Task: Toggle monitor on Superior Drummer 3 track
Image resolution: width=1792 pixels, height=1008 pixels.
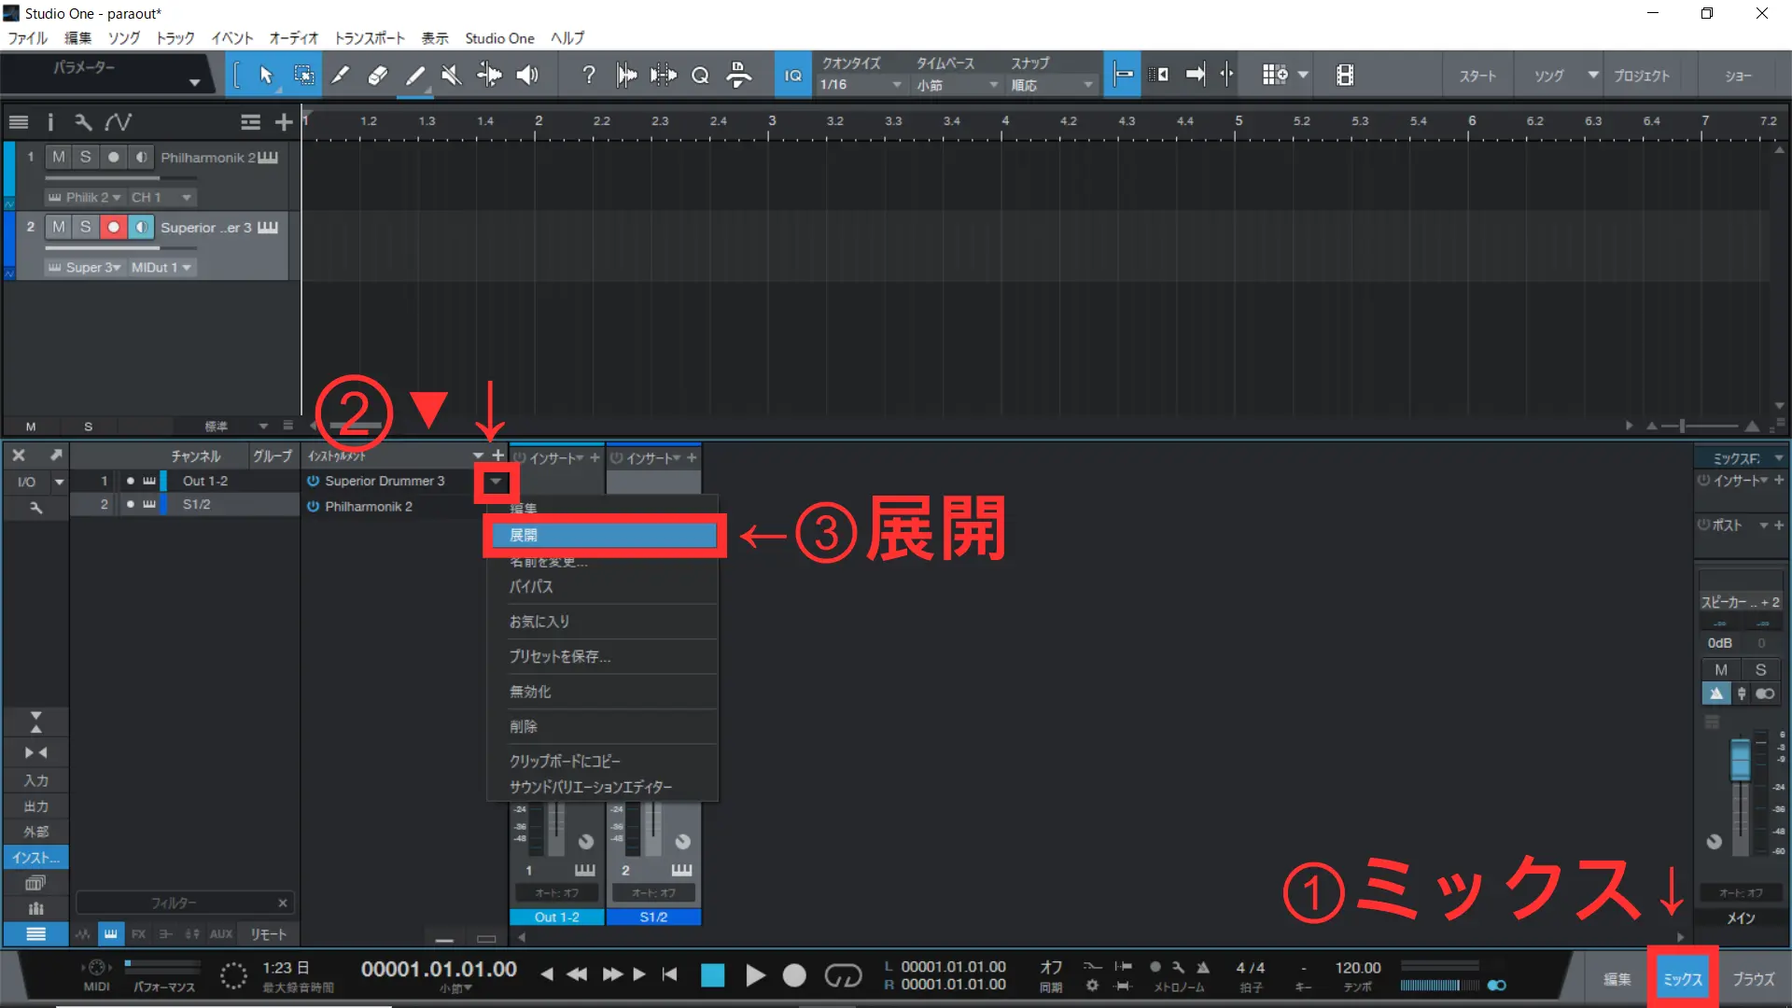Action: 141,227
